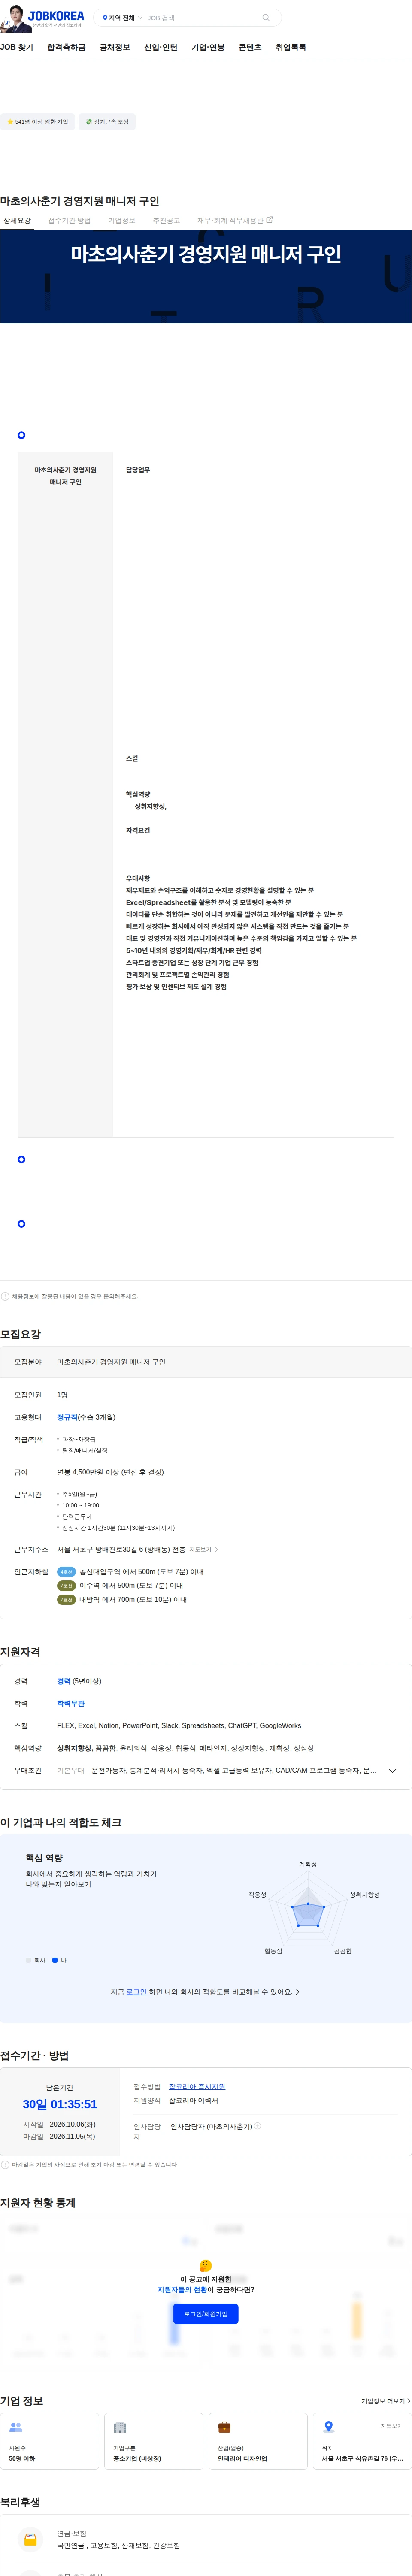Open the JOB 찾기 menu
Viewport: 412px width, 2576px height.
pyautogui.click(x=17, y=47)
